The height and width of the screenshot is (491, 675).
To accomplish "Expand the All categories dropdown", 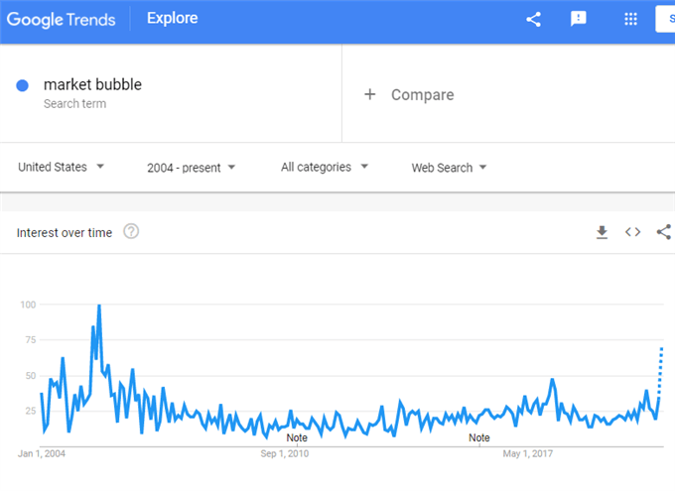I will (x=325, y=167).
